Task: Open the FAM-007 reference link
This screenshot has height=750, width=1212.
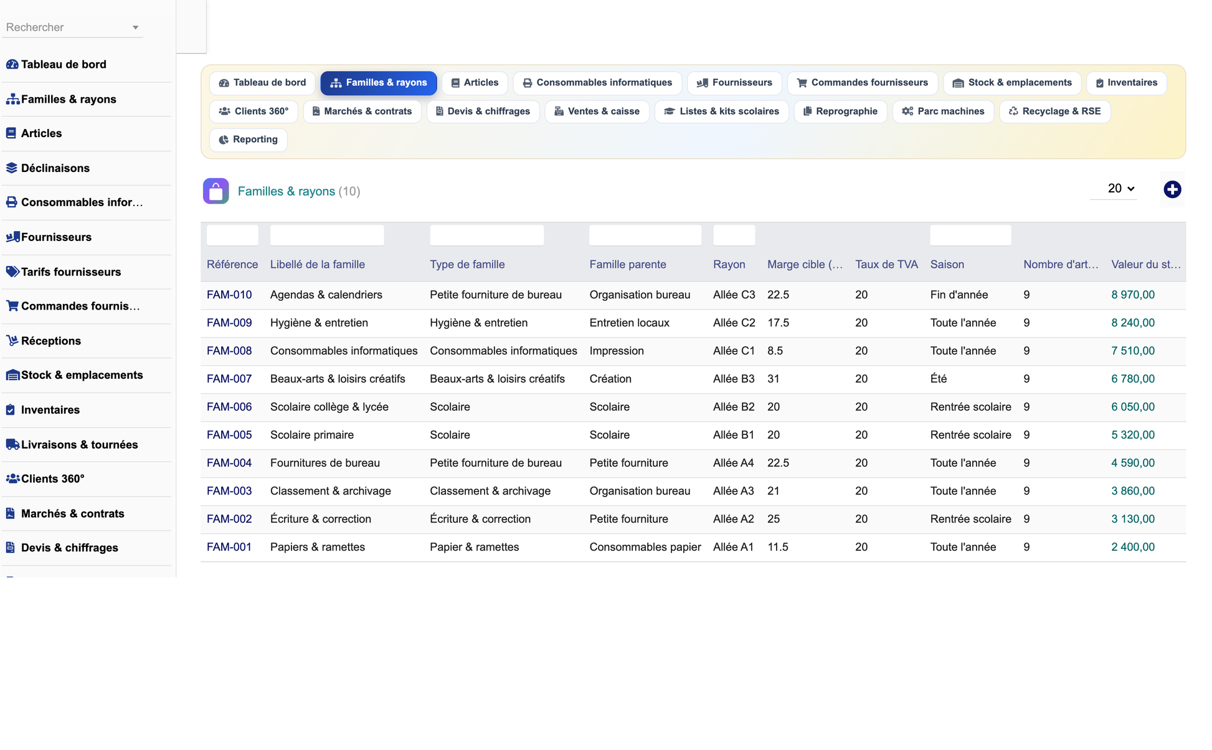Action: pos(229,379)
